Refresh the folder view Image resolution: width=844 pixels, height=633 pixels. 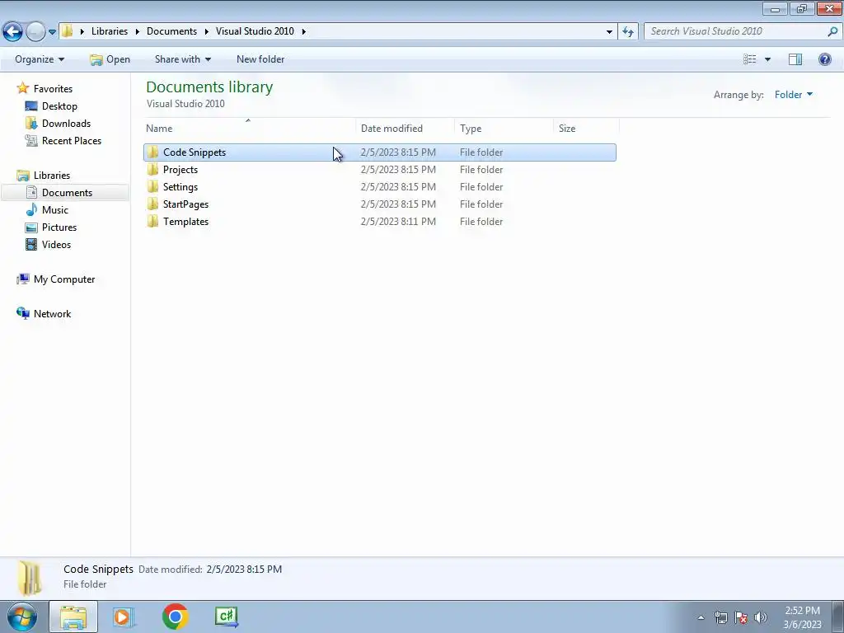627,32
